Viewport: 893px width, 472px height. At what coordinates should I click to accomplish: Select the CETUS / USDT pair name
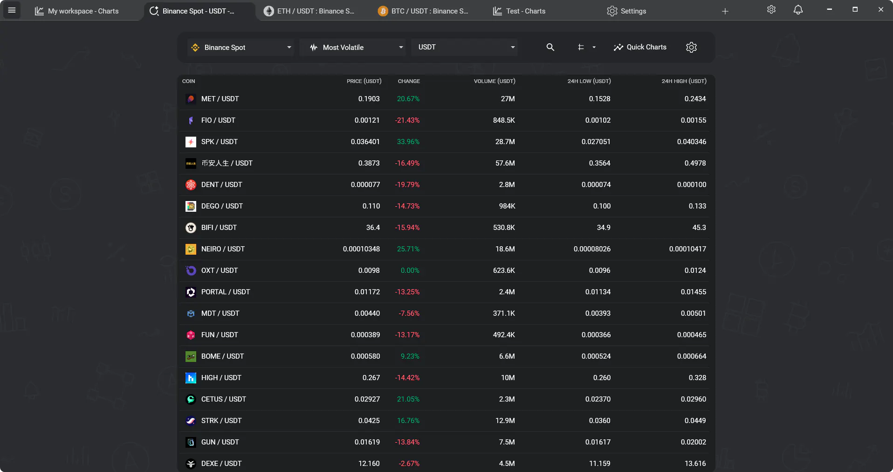tap(224, 399)
